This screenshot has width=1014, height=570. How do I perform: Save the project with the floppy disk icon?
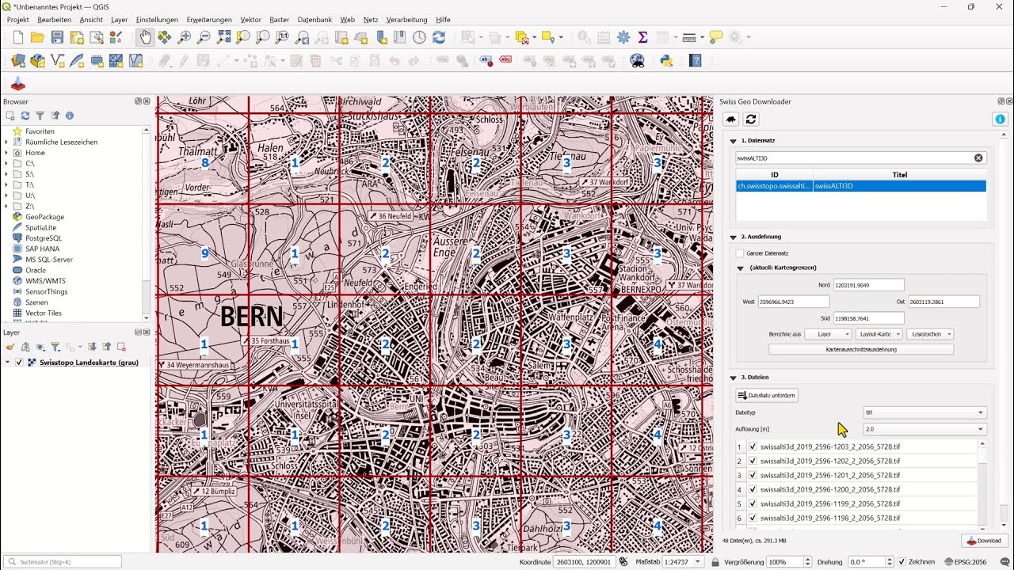coord(57,37)
